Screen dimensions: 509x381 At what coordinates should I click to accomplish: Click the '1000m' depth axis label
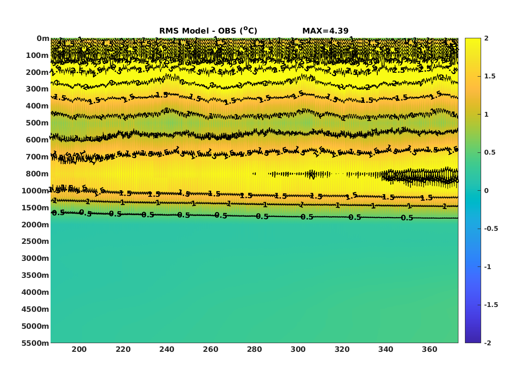35,191
